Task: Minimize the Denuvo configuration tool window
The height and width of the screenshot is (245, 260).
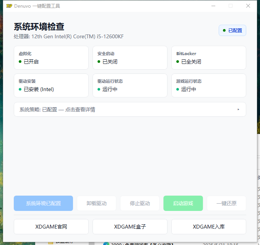Action: point(213,6)
